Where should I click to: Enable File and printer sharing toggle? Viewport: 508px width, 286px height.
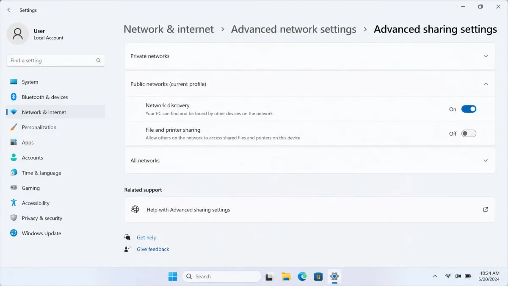point(469,133)
